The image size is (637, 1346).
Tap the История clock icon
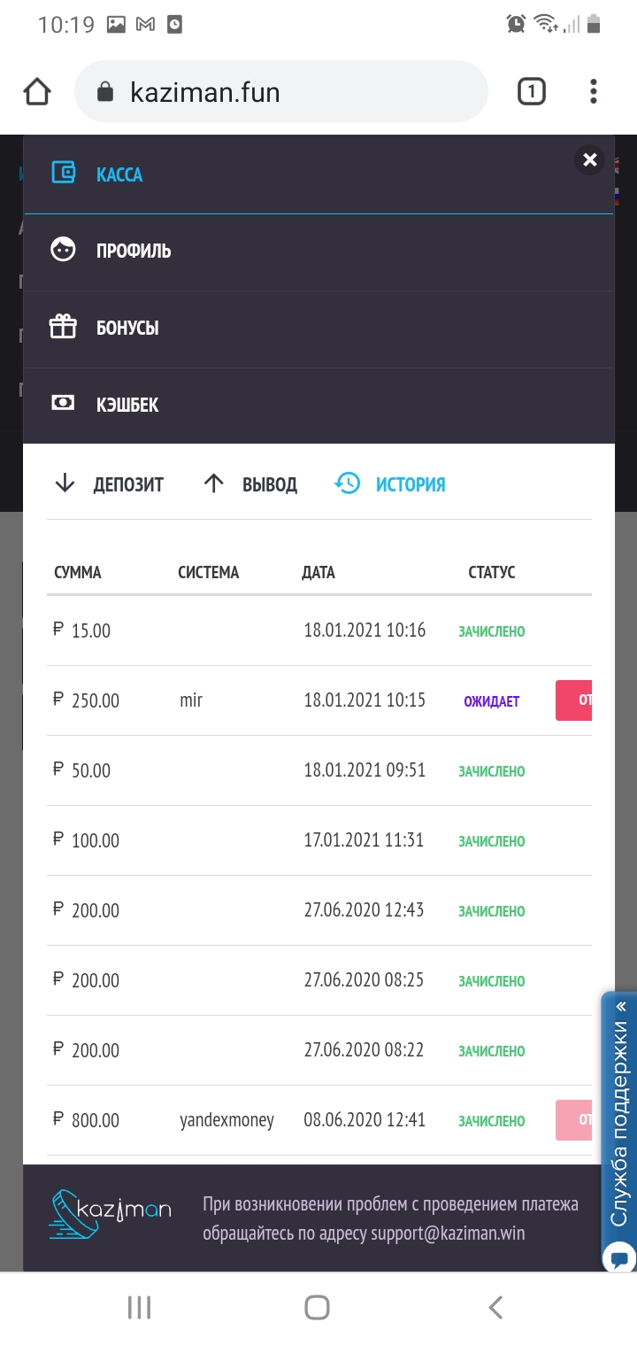(x=348, y=483)
